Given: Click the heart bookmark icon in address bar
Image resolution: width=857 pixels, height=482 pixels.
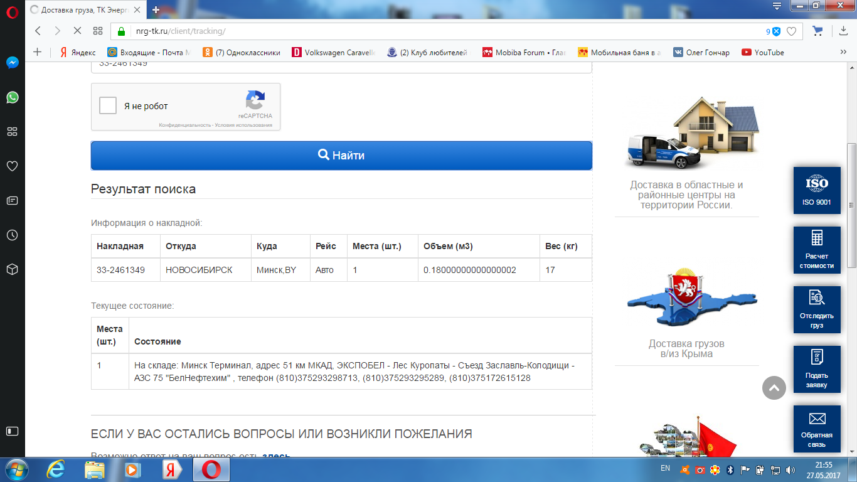Looking at the screenshot, I should click(792, 31).
